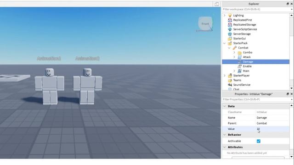
Task: Open the Filter workspace dropdown arrow
Action: (x=292, y=9)
